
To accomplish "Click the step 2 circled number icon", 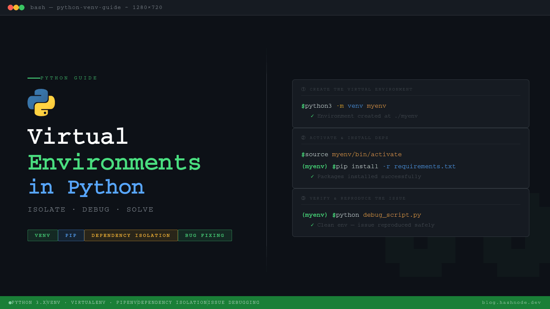I will 303,138.
